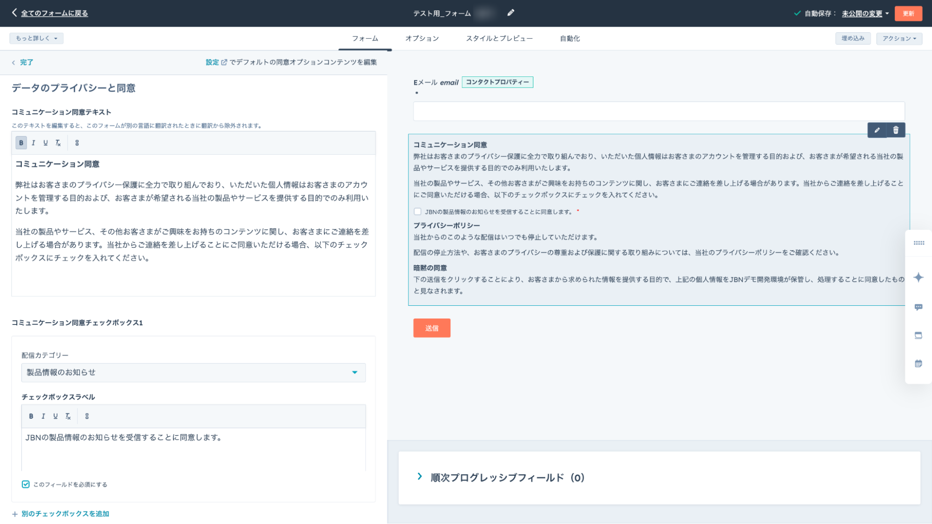Image resolution: width=932 pixels, height=524 pixels.
Task: Click the Eメール input field in preview
Action: coord(659,111)
